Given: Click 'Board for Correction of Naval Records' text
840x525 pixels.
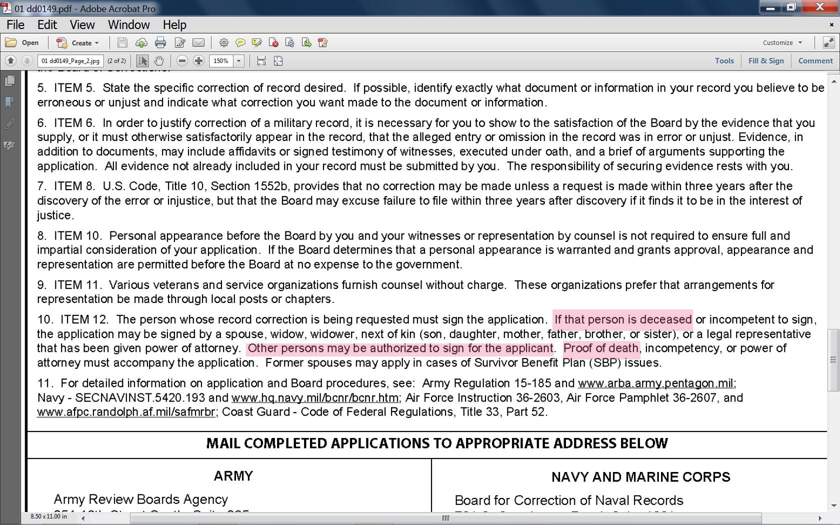Looking at the screenshot, I should click(569, 500).
